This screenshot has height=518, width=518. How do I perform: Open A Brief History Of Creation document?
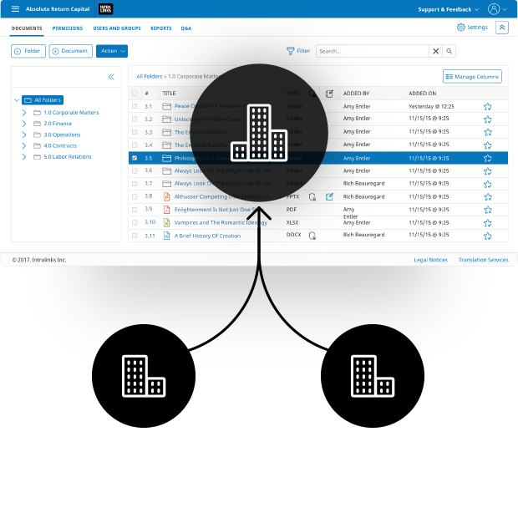[207, 236]
